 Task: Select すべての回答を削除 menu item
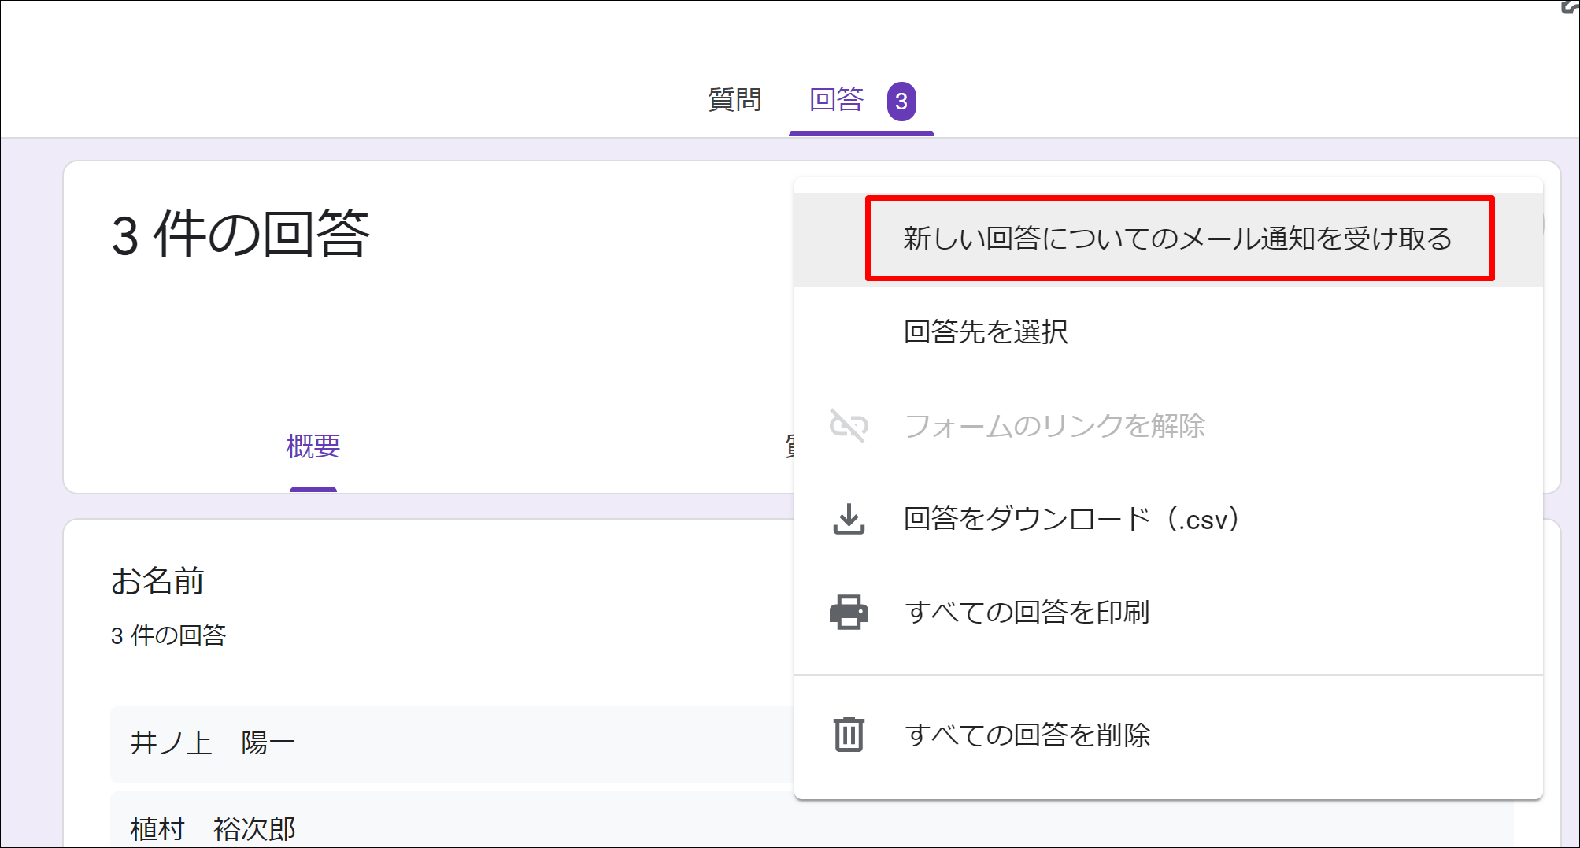pos(1027,735)
